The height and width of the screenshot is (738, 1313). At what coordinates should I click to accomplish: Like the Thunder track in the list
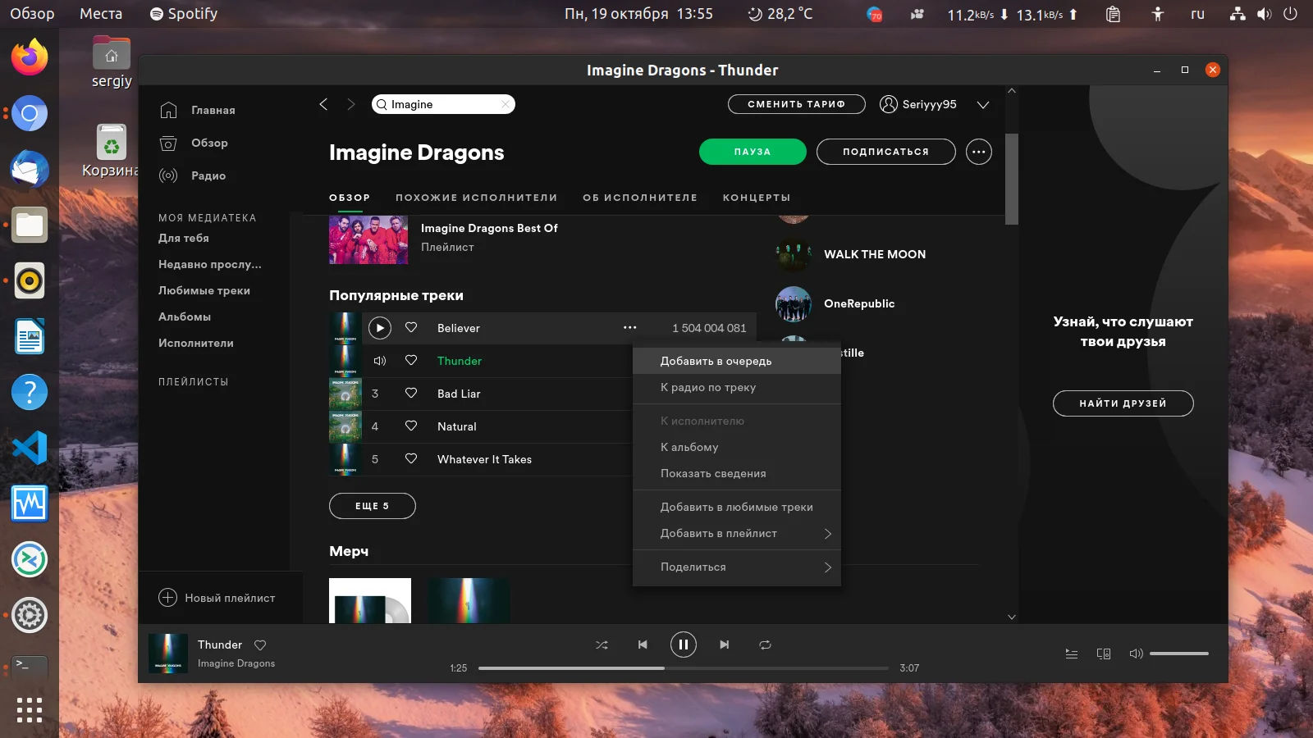click(411, 360)
